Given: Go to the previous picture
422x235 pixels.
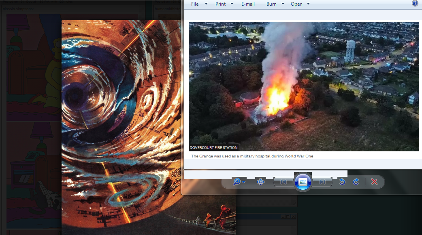Looking at the screenshot, I should (x=283, y=182).
